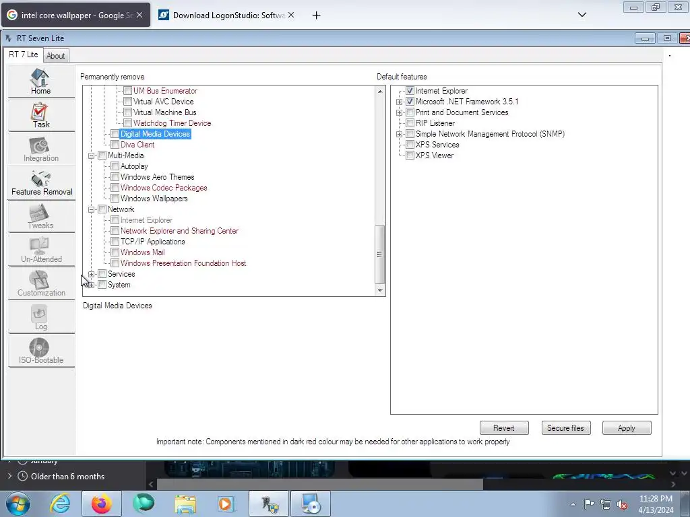The image size is (690, 517).
Task: Check Virtual AVC Device checkbox
Action: (127, 102)
